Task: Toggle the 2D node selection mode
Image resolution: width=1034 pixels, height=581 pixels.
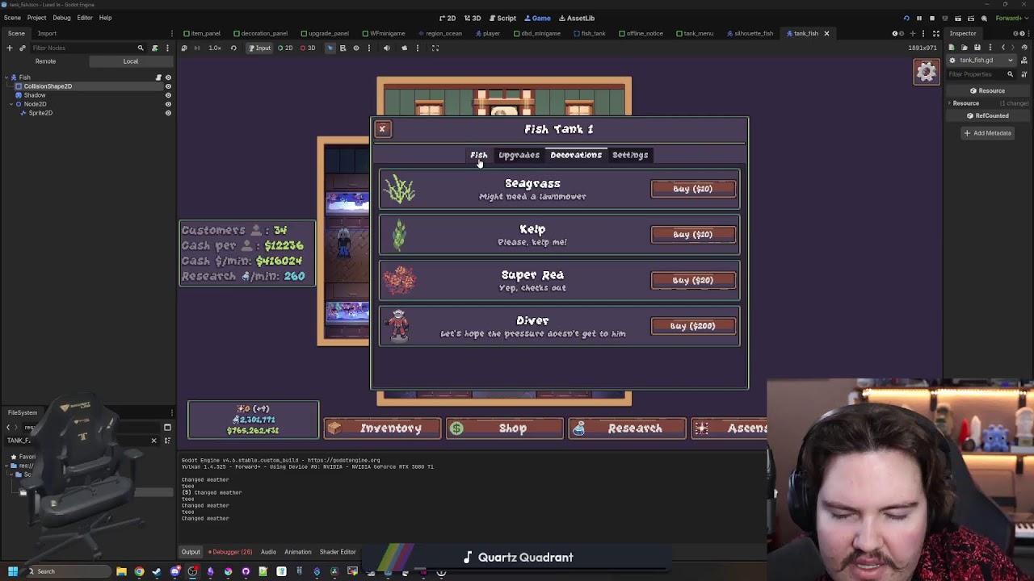Action: point(285,48)
